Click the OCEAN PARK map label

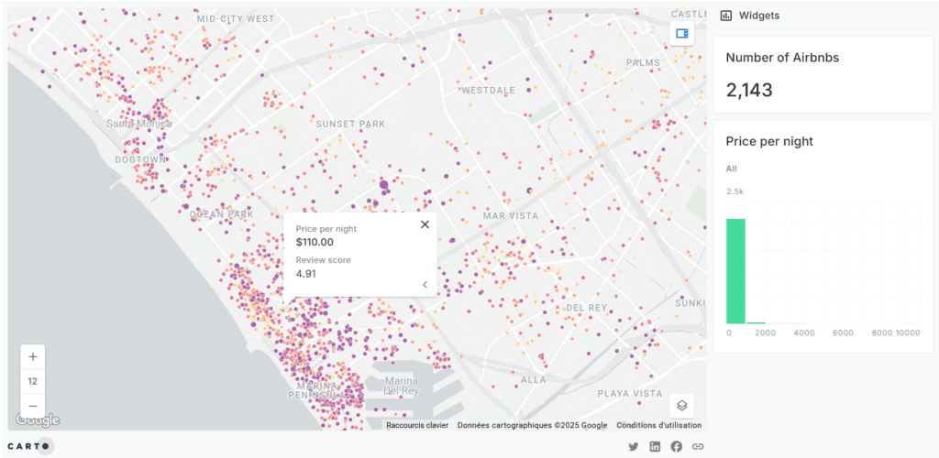(x=222, y=214)
